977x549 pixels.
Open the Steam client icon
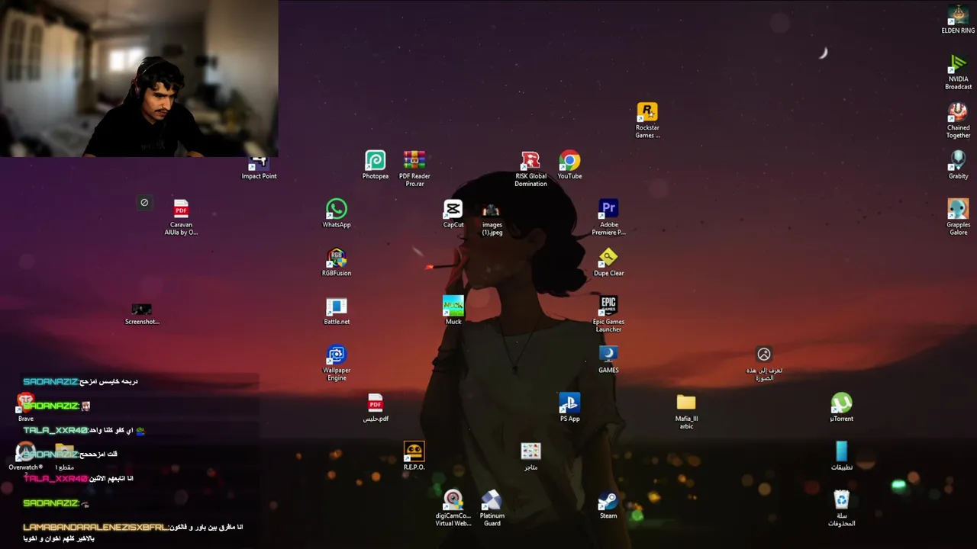608,505
